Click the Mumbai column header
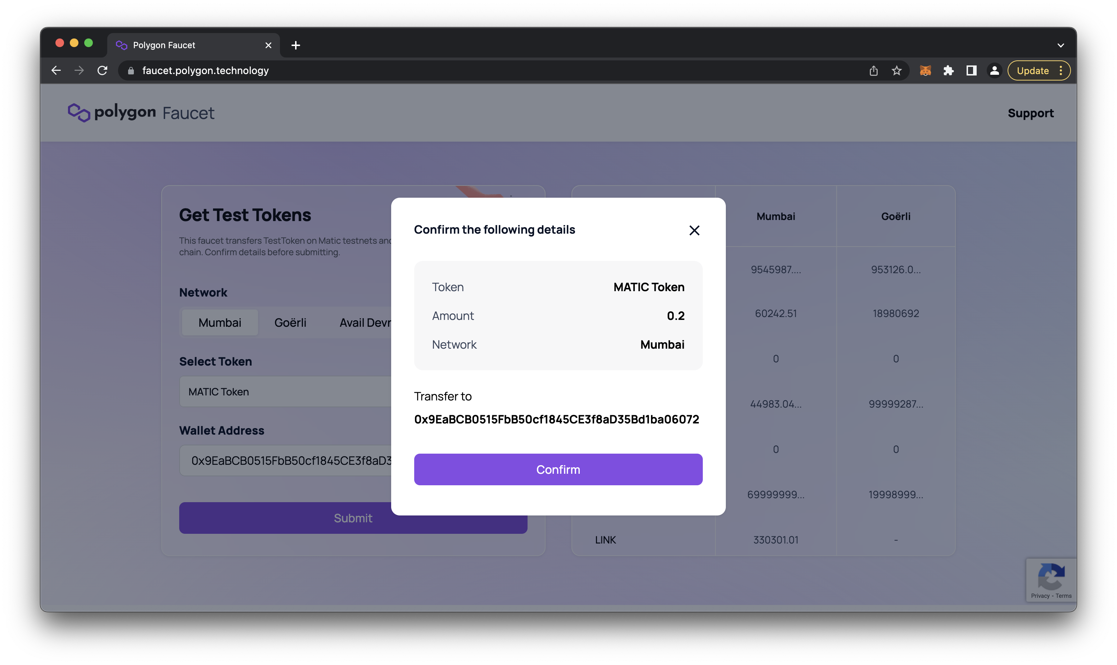 tap(775, 216)
